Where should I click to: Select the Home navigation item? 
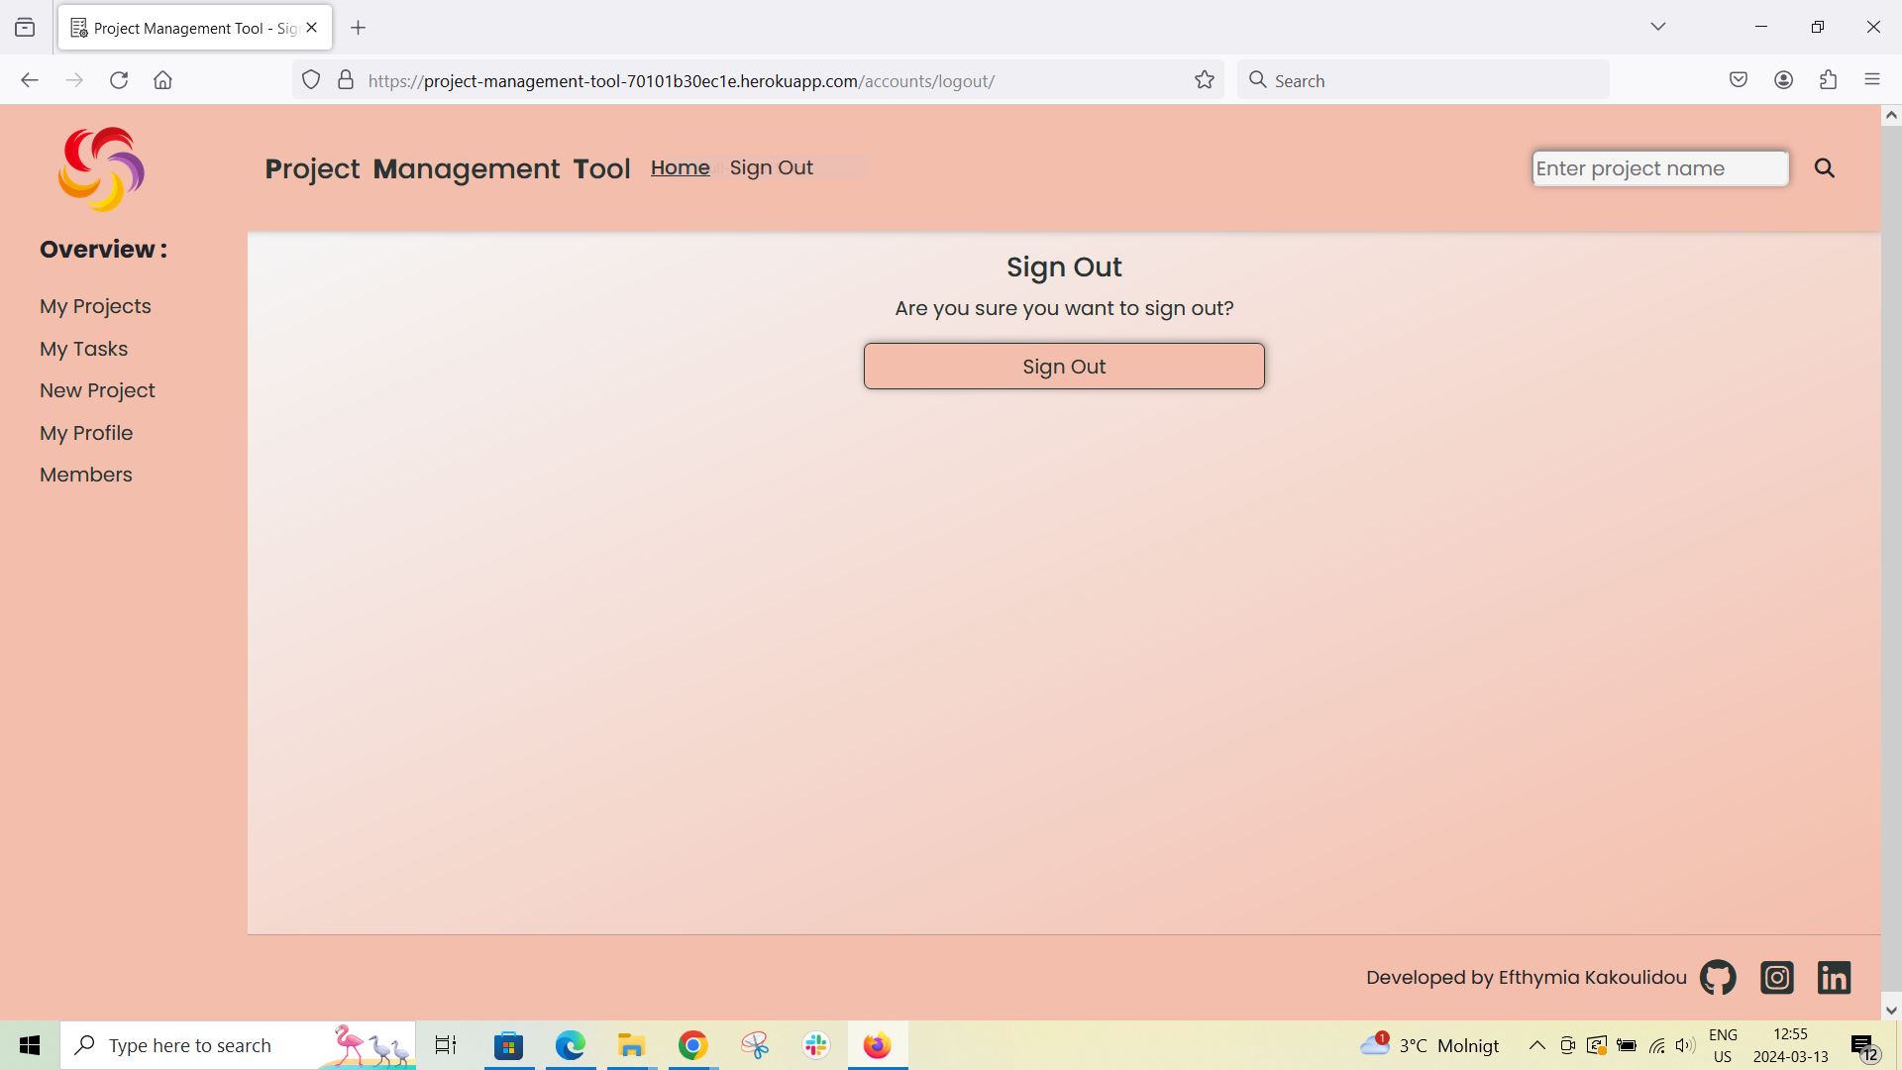[x=680, y=167]
